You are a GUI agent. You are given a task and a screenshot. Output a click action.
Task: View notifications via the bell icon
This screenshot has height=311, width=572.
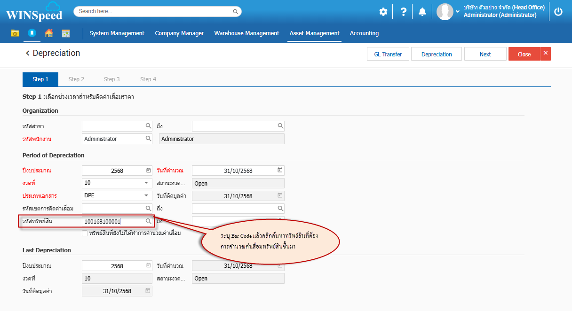click(x=422, y=12)
